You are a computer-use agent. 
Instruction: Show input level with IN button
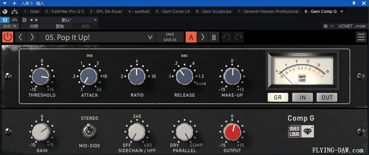[302, 97]
